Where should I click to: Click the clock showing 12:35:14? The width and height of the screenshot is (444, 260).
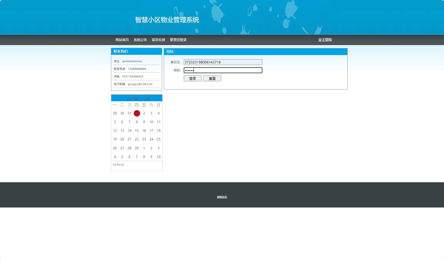pos(118,165)
